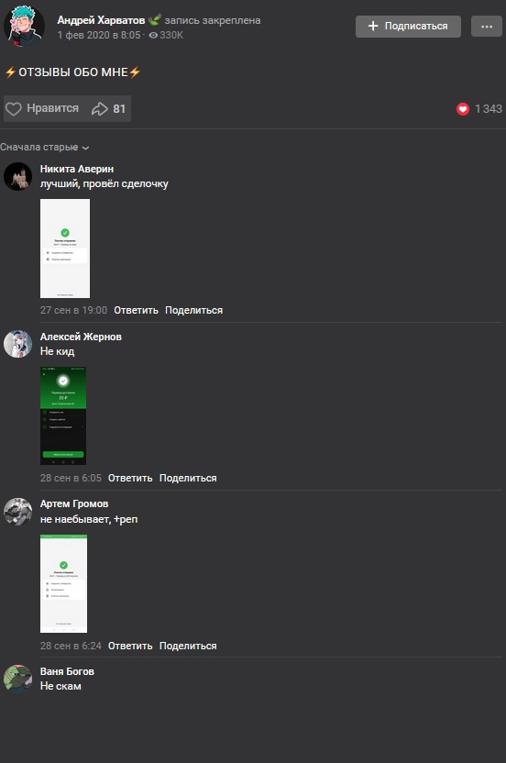This screenshot has height=763, width=506.
Task: Open Ваня Богов's frog avatar
Action: click(18, 679)
